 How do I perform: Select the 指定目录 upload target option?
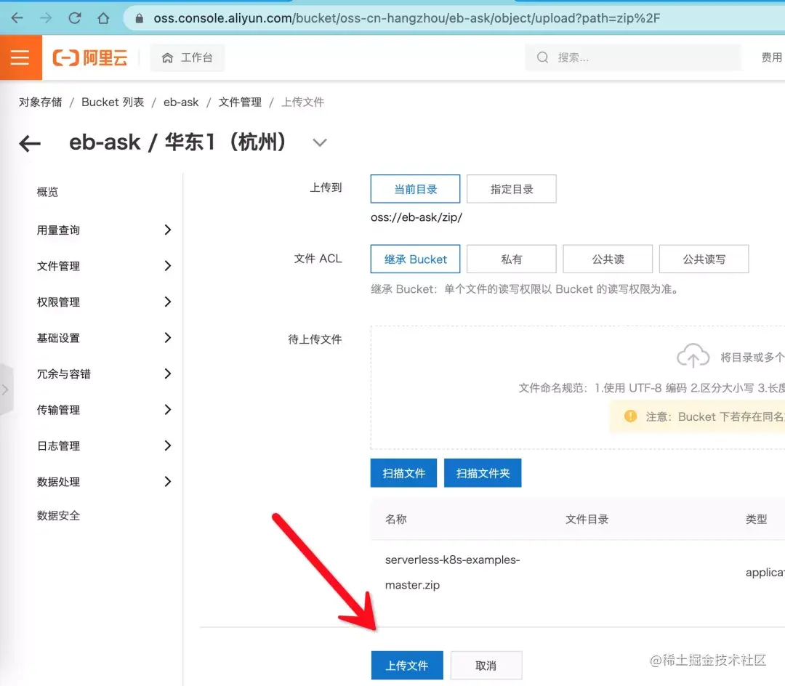click(x=511, y=189)
